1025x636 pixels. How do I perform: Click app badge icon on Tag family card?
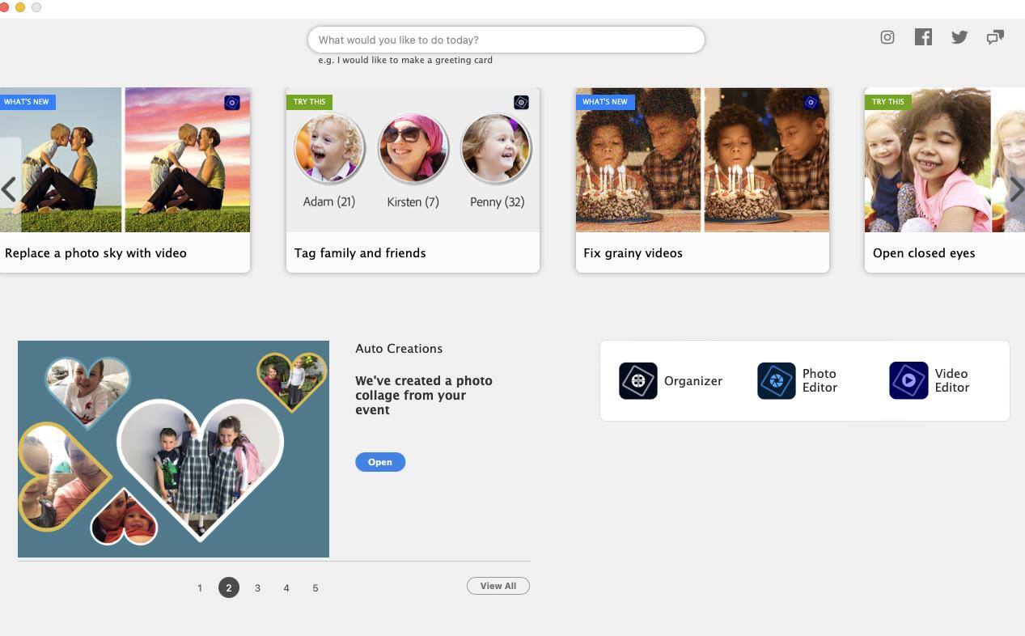521,102
